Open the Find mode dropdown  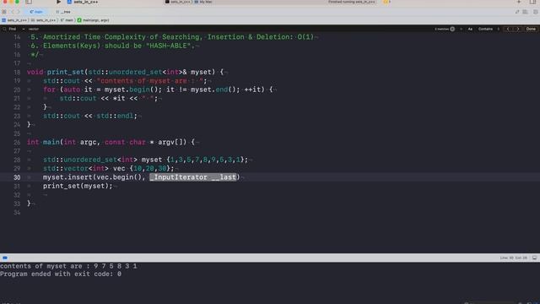[13, 29]
